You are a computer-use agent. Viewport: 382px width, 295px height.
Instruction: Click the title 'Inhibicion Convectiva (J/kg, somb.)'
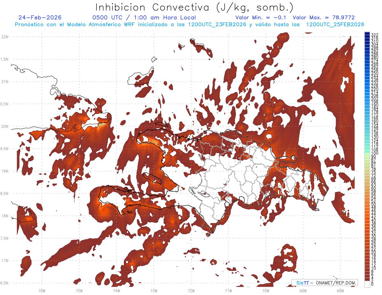tap(195, 7)
